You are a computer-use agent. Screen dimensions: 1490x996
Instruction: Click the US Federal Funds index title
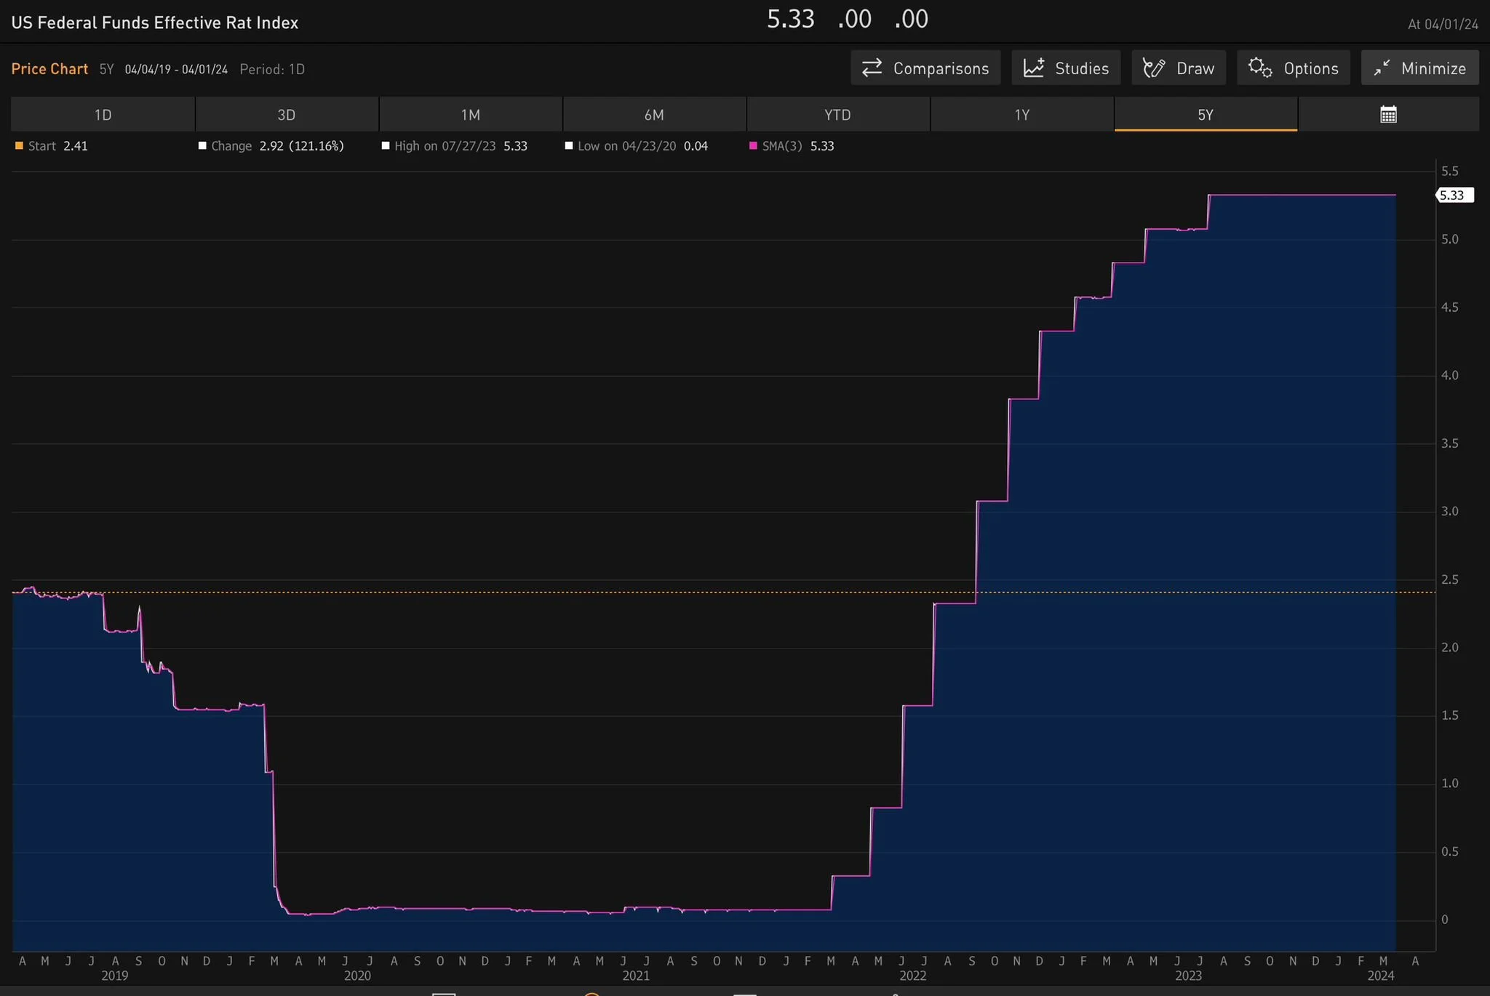155,23
